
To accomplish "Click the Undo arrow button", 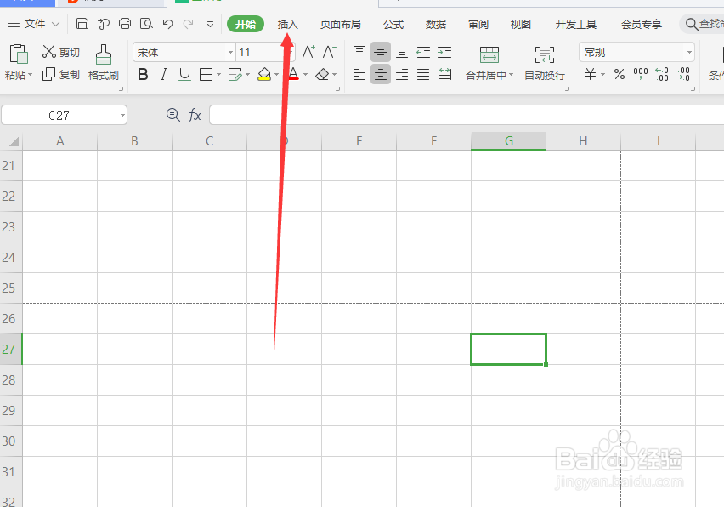I will [167, 24].
